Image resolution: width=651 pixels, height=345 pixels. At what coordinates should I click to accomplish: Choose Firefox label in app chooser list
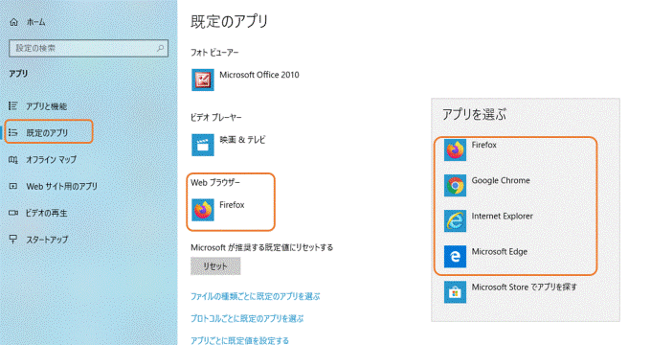coord(484,145)
